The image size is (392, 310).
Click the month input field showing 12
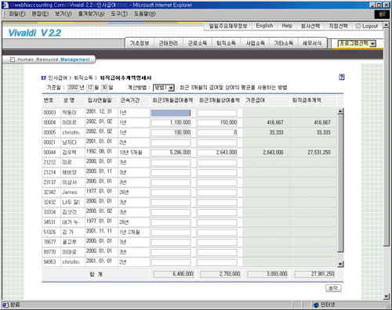[x=90, y=88]
